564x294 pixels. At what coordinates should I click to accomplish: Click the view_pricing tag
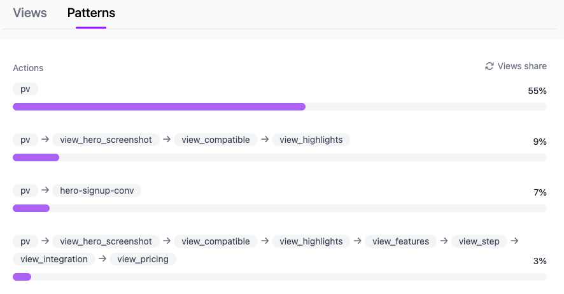point(143,259)
